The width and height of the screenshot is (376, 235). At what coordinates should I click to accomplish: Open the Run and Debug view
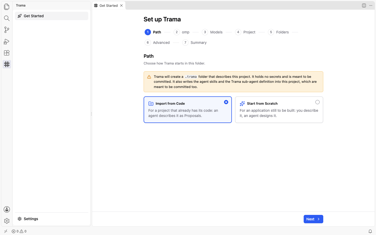pyautogui.click(x=7, y=41)
